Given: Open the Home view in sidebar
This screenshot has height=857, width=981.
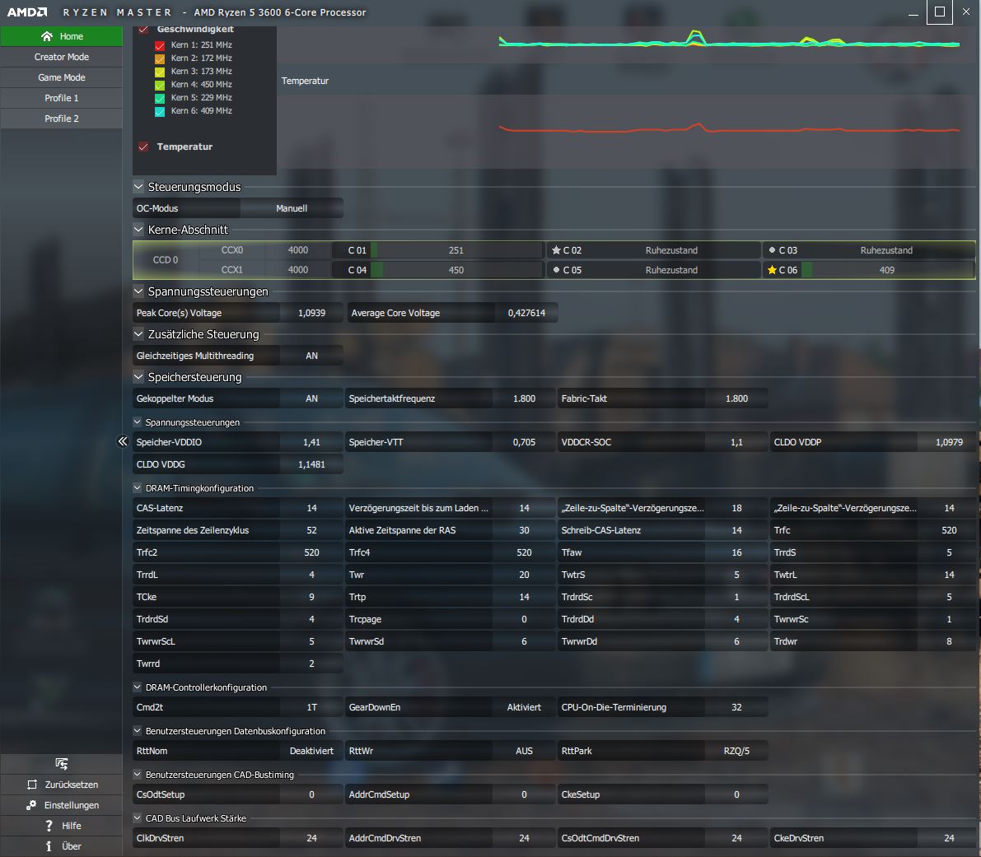Looking at the screenshot, I should click(x=61, y=36).
